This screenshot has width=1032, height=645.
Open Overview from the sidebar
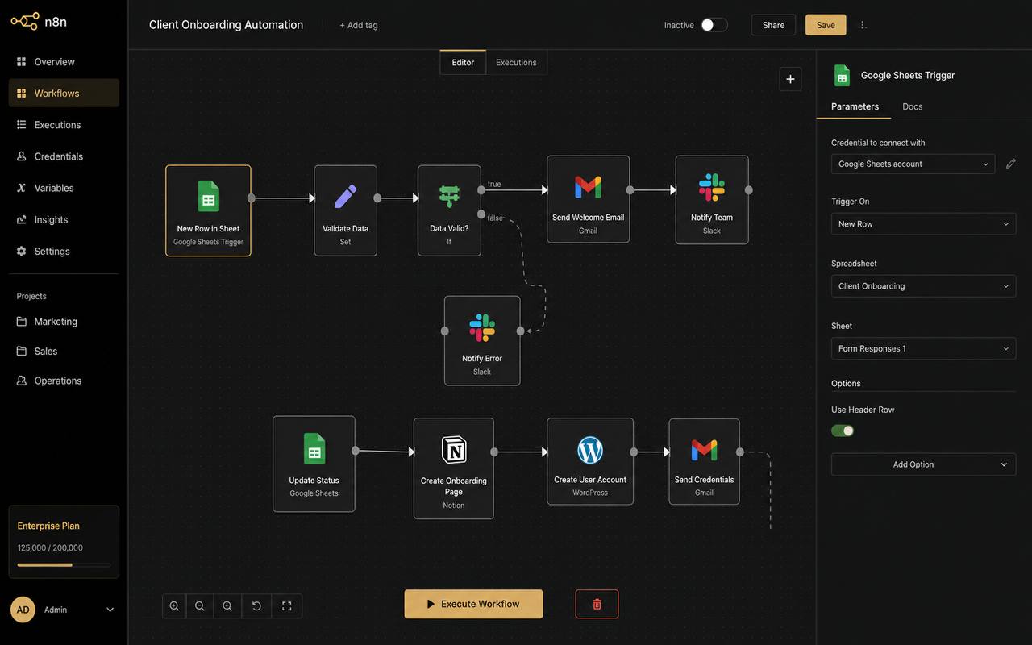pos(64,62)
